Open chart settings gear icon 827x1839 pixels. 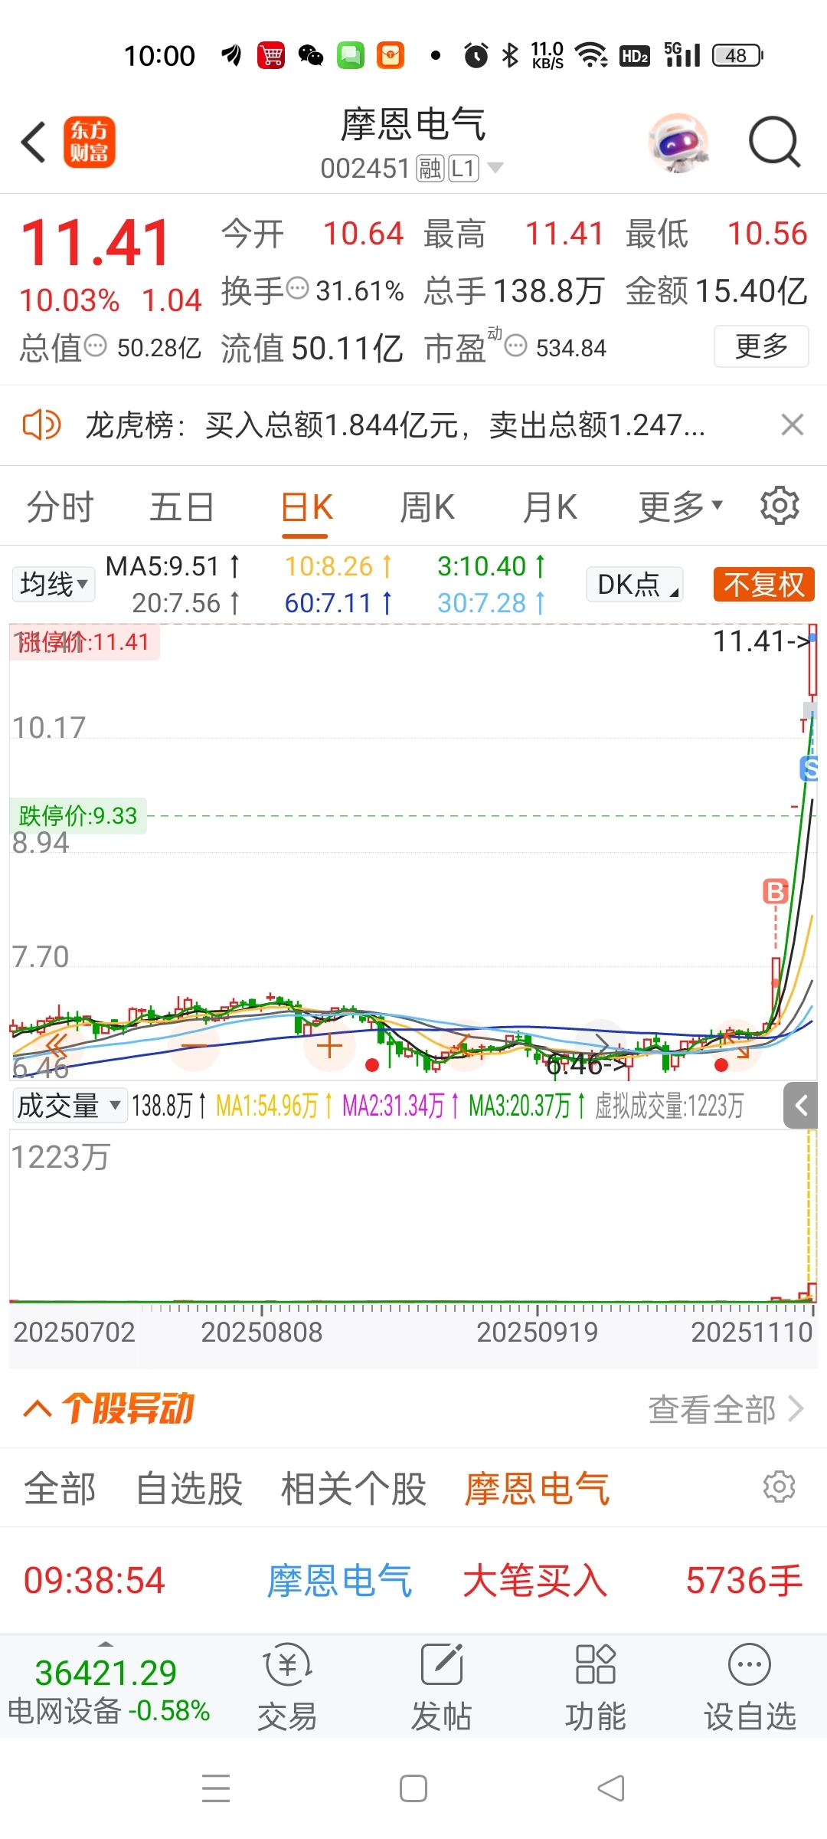(780, 506)
